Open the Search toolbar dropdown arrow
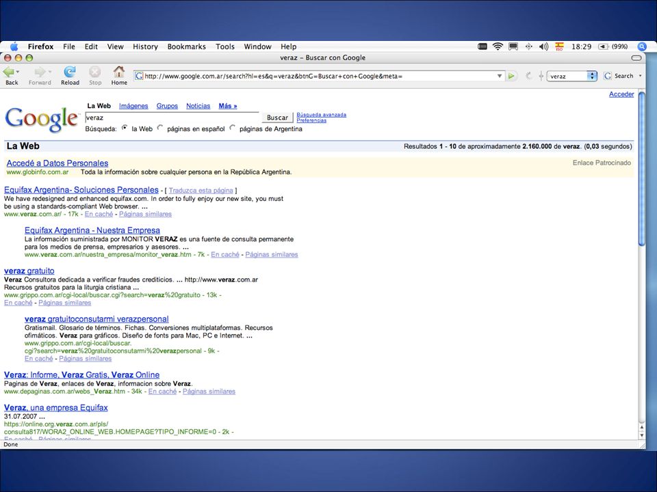 click(x=641, y=76)
